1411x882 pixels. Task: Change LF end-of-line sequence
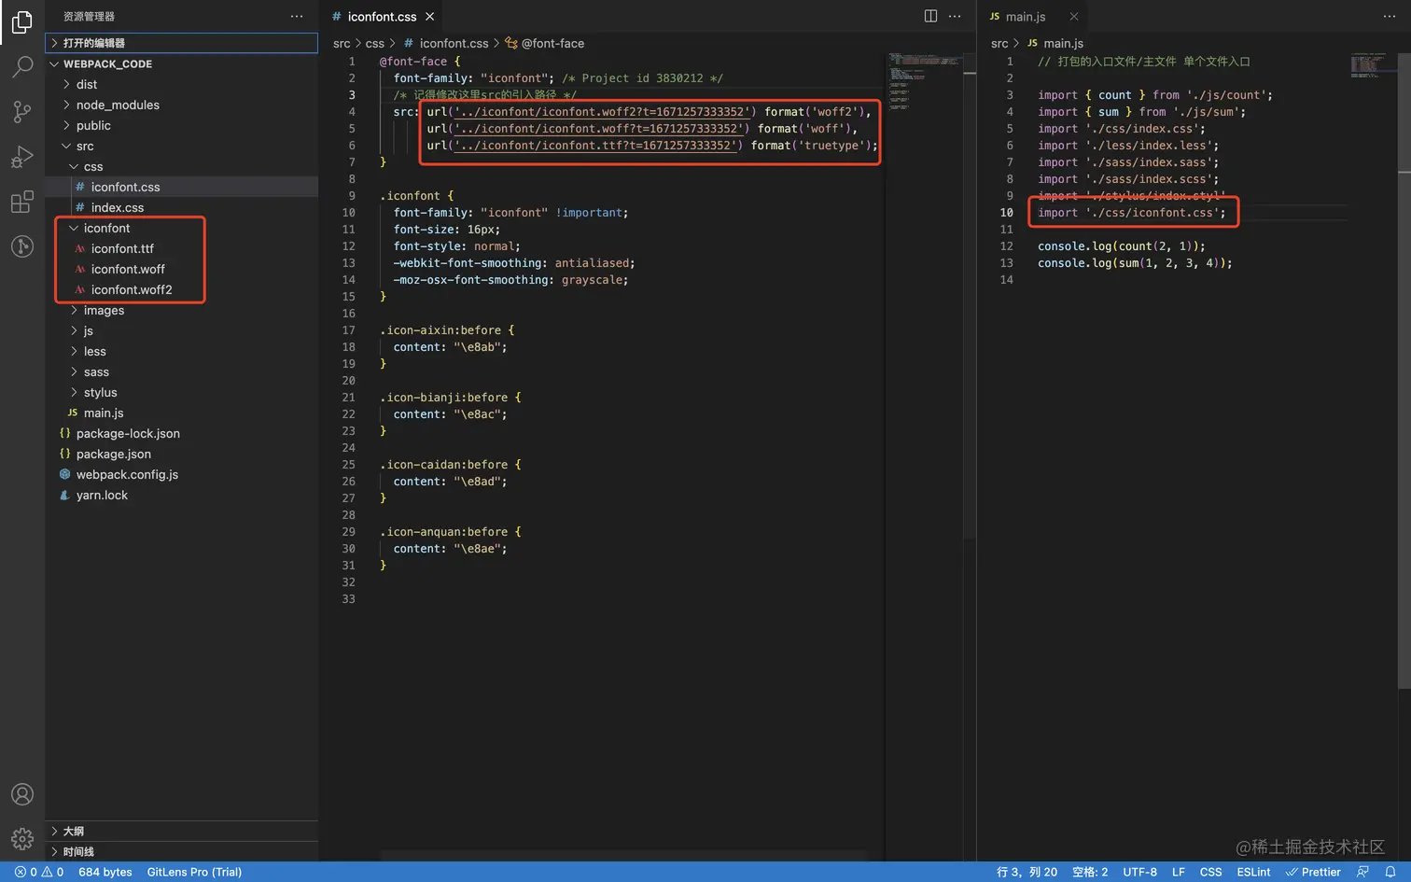(1179, 872)
